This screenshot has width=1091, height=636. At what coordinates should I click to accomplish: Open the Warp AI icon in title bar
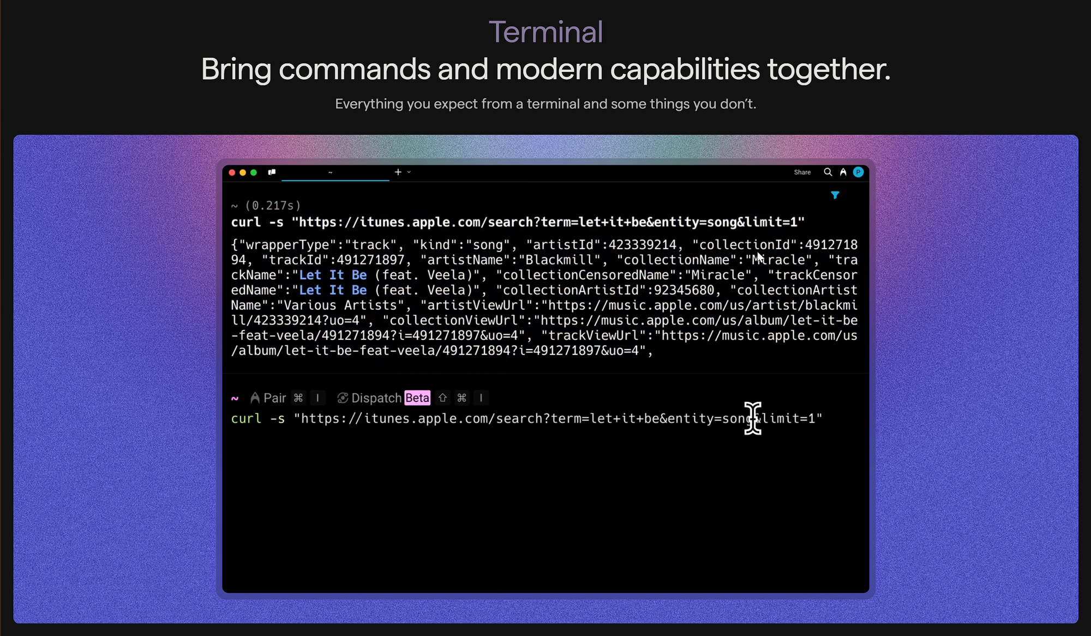point(843,172)
